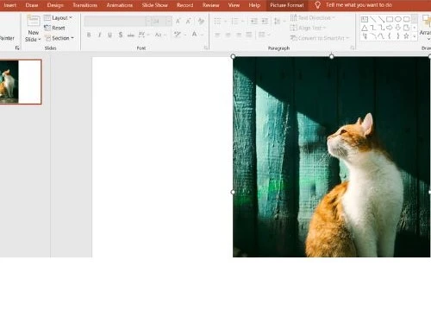431x330 pixels.
Task: Select the right brace shape
Action: 398,36
